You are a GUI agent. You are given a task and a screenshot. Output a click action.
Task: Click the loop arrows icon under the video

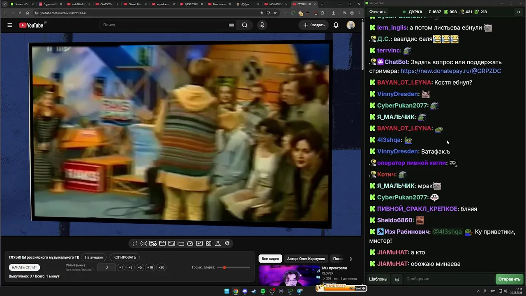pos(134,243)
